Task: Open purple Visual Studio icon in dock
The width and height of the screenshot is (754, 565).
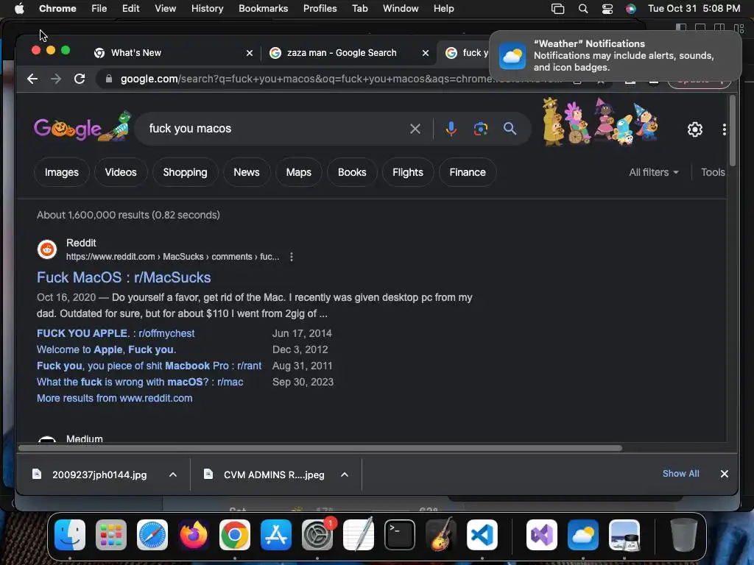Action: click(x=542, y=535)
